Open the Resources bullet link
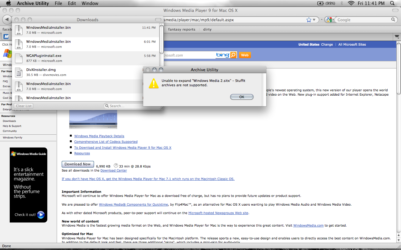The width and height of the screenshot is (401, 250). pyautogui.click(x=82, y=153)
